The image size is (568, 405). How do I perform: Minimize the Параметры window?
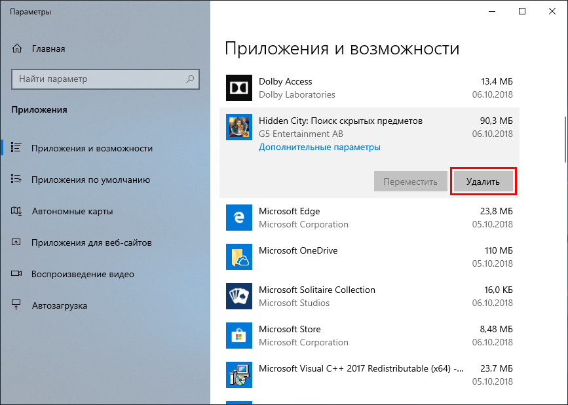pos(492,11)
